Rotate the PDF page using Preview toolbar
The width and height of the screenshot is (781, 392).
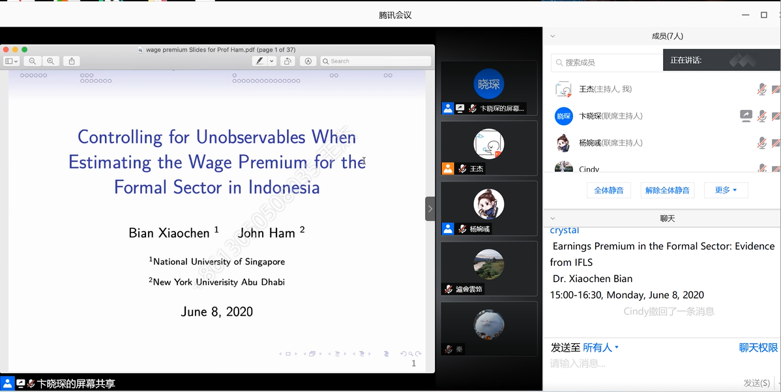[x=287, y=61]
